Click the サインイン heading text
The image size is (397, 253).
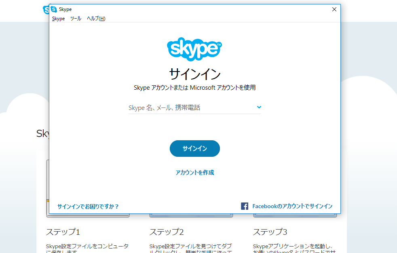point(195,74)
